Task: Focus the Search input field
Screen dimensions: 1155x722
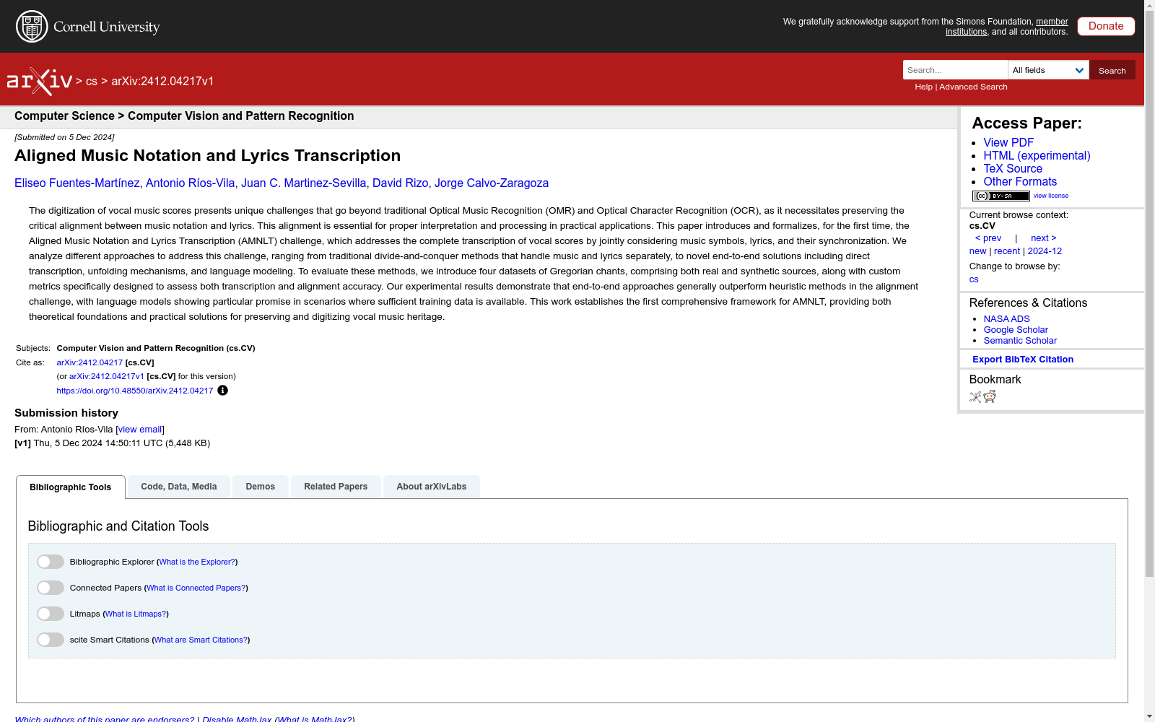Action: [x=955, y=70]
